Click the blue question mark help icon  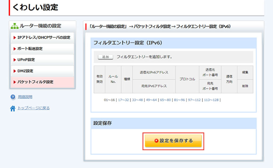pos(13,97)
